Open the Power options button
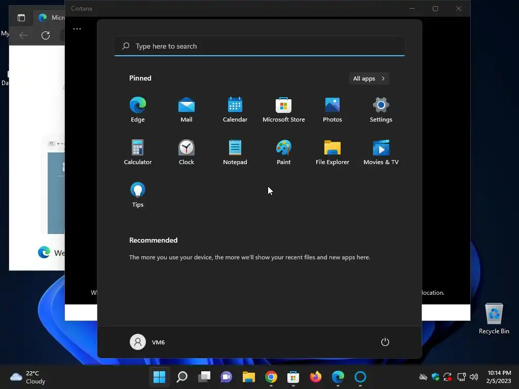Image resolution: width=519 pixels, height=389 pixels. tap(385, 342)
